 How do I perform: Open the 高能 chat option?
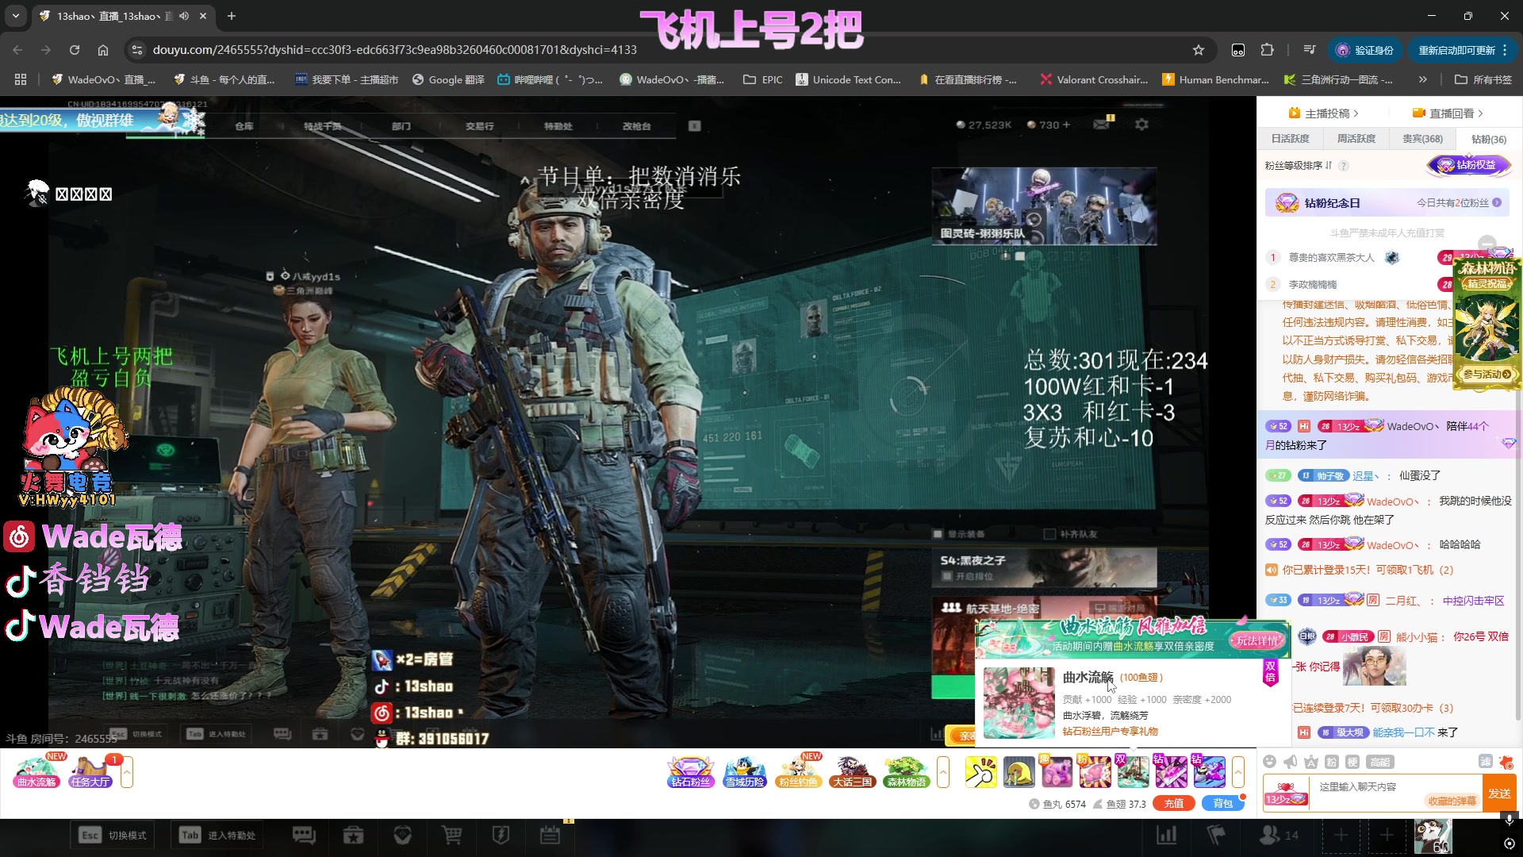pyautogui.click(x=1380, y=762)
